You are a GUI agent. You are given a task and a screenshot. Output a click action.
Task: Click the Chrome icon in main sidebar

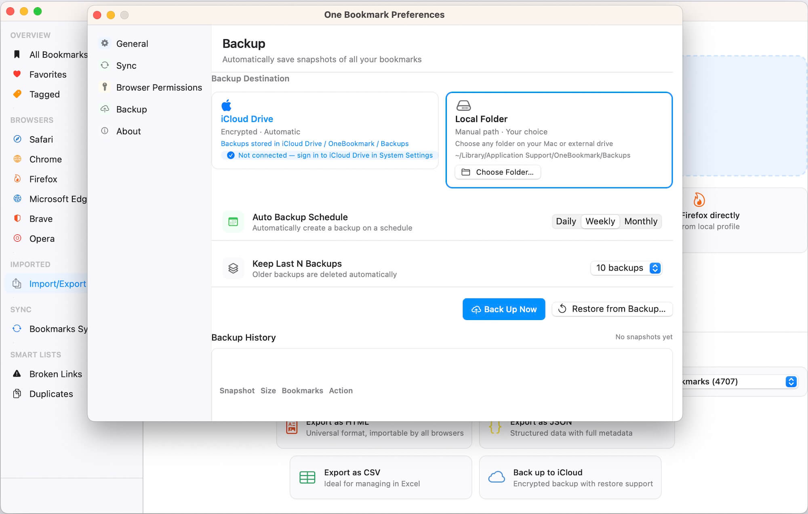17,159
